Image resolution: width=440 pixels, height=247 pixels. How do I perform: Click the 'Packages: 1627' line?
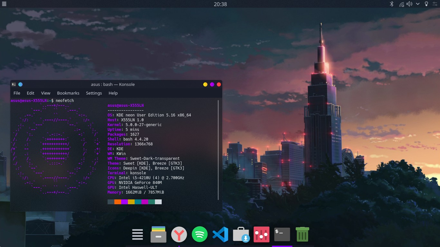[x=123, y=134]
